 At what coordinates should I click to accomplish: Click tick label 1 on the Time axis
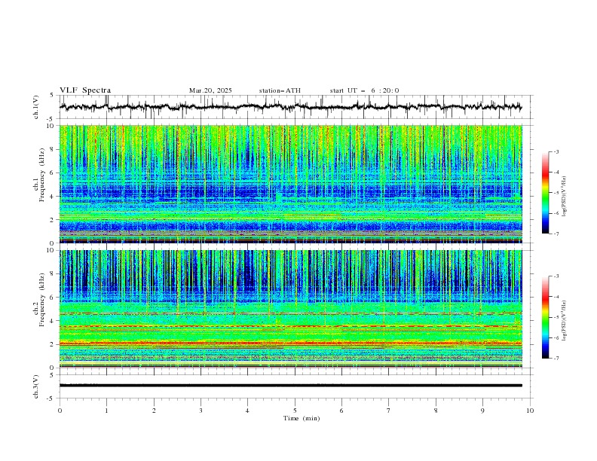106,411
